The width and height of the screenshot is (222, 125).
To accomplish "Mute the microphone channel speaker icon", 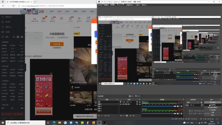I will coord(178,106).
